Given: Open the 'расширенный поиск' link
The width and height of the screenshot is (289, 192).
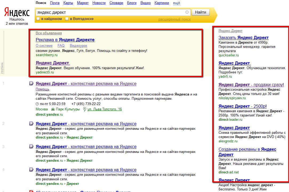Looking at the screenshot, I should tap(174, 19).
